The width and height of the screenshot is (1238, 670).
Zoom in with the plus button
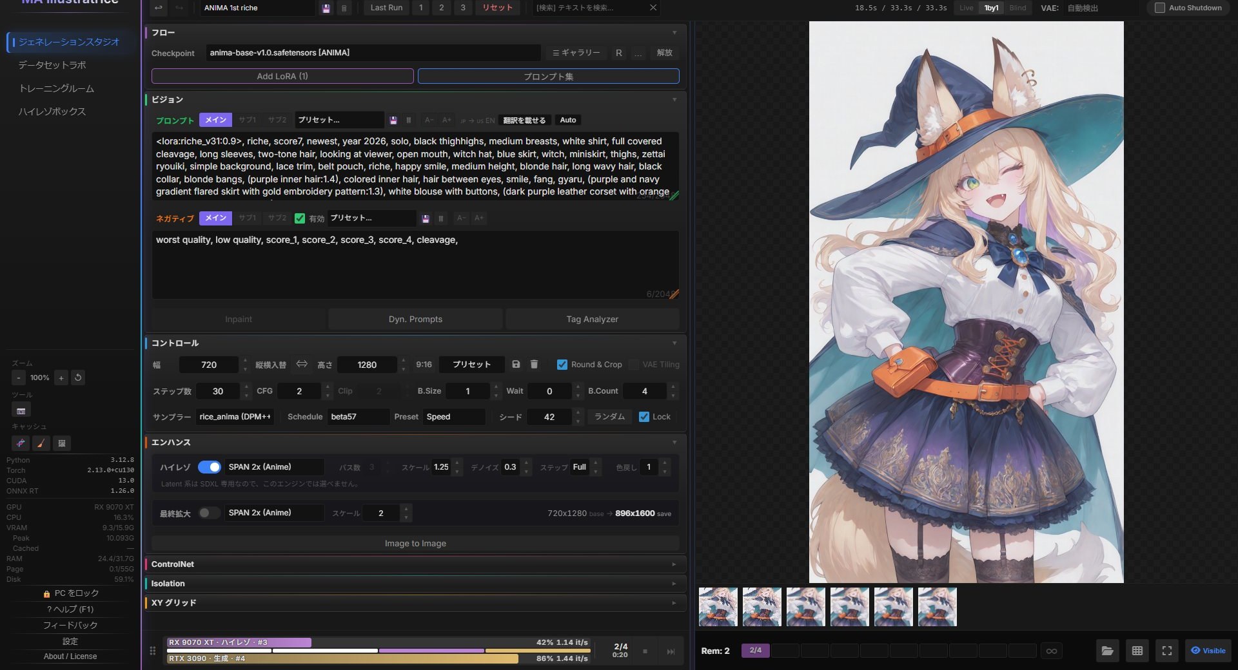(61, 378)
